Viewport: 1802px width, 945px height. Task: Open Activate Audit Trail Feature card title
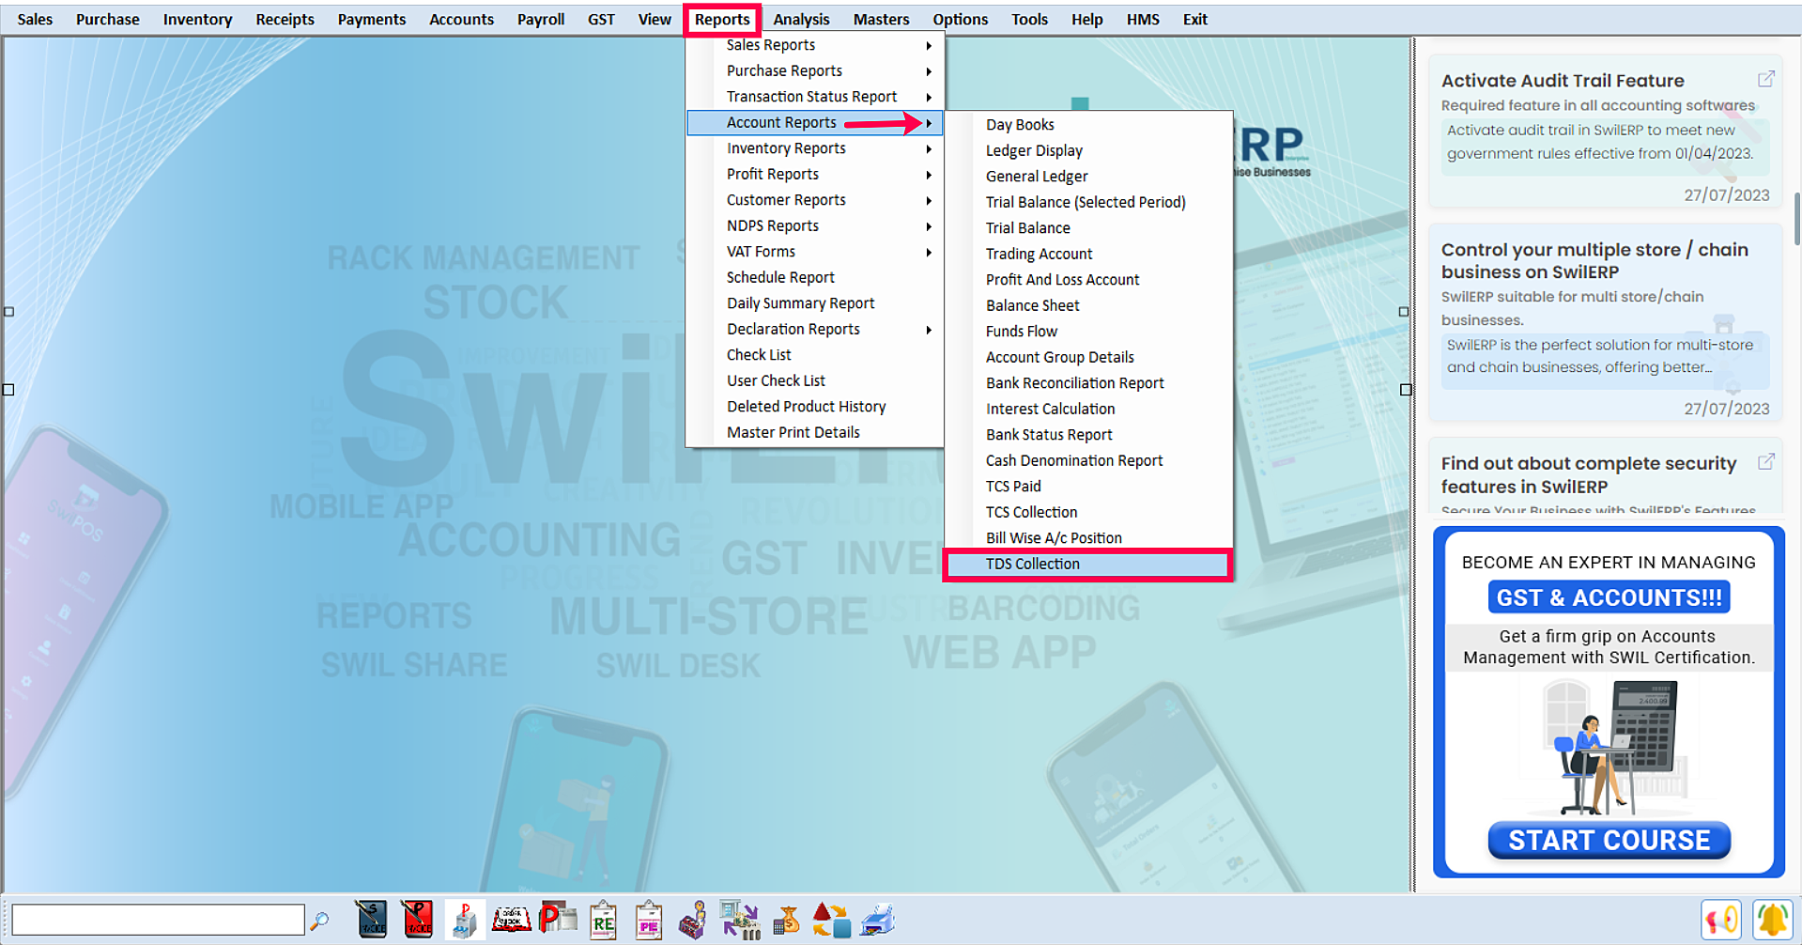tap(1563, 81)
